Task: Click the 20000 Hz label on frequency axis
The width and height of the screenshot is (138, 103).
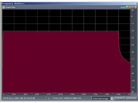Action: coord(118,94)
